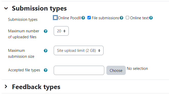Image resolution: width=169 pixels, height=96 pixels.
Task: Click the File submissions label text
Action: coord(105,18)
